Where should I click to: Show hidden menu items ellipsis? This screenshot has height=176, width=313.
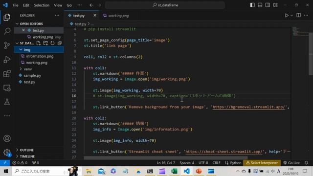click(79, 5)
